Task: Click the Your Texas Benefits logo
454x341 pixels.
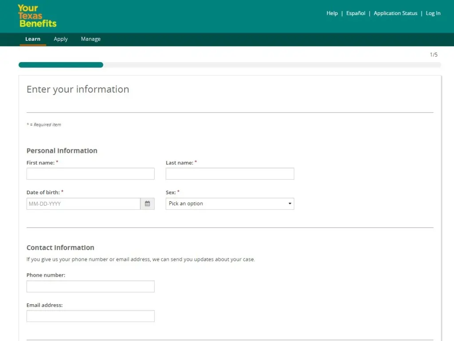Action: tap(37, 16)
